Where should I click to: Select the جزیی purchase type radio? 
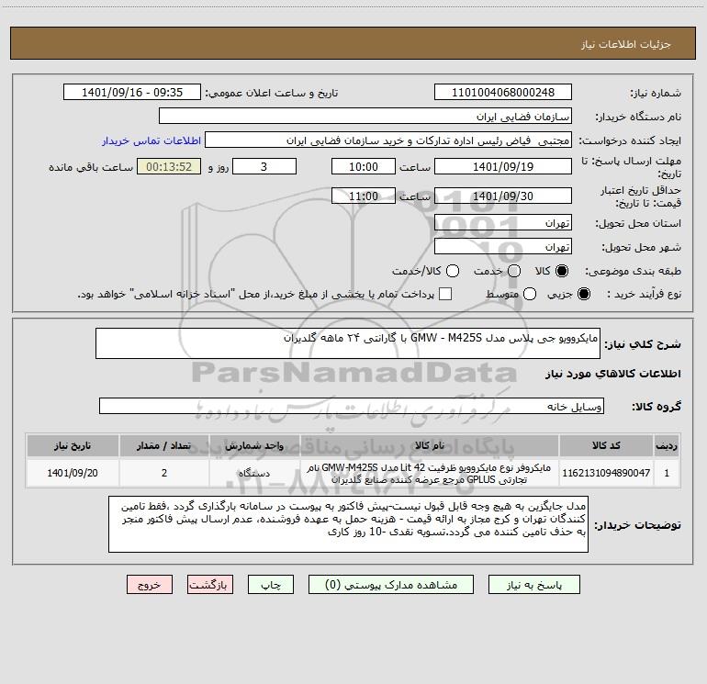coord(583,294)
